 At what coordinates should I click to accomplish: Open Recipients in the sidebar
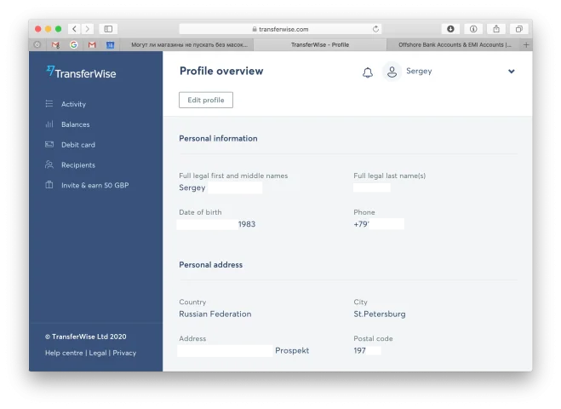(x=78, y=165)
